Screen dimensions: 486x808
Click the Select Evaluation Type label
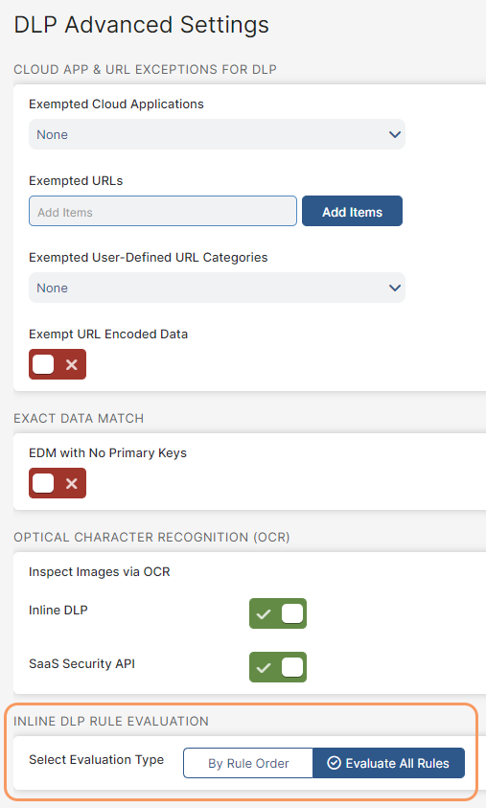click(97, 759)
